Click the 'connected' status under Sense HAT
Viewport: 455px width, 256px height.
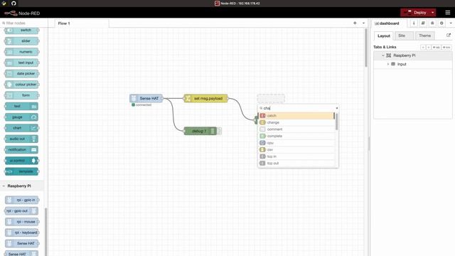(x=141, y=105)
